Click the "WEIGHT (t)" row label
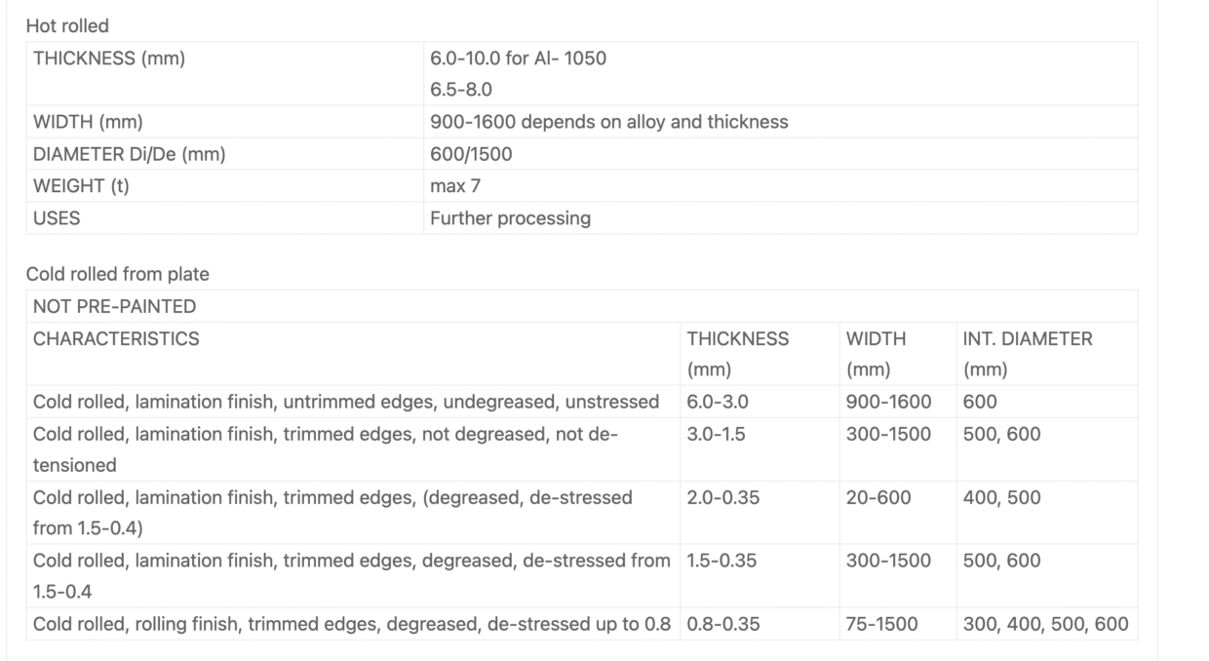This screenshot has height=661, width=1209. tap(81, 186)
